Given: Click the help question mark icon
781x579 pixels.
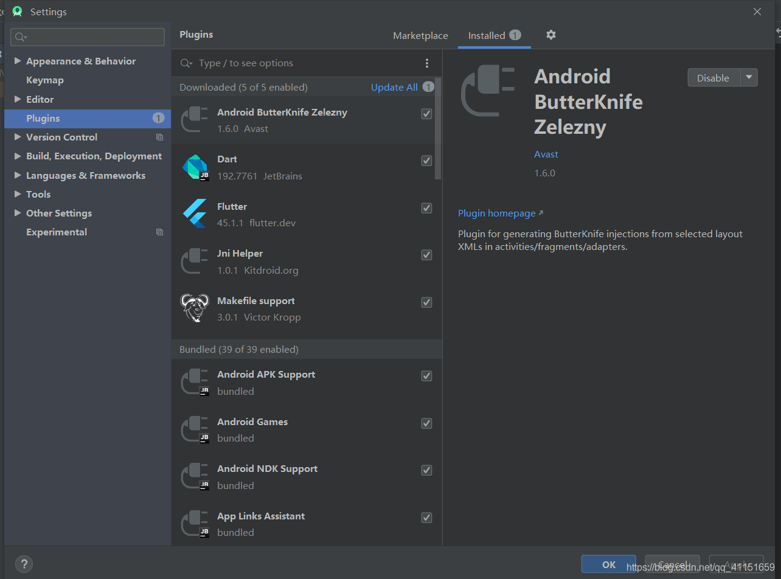Looking at the screenshot, I should click(24, 564).
